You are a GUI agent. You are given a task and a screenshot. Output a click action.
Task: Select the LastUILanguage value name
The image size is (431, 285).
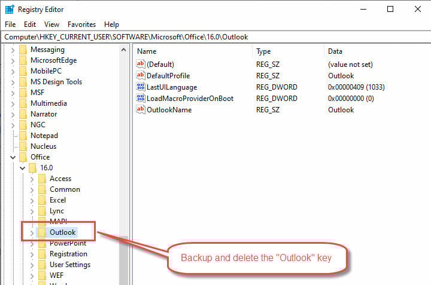coord(172,87)
